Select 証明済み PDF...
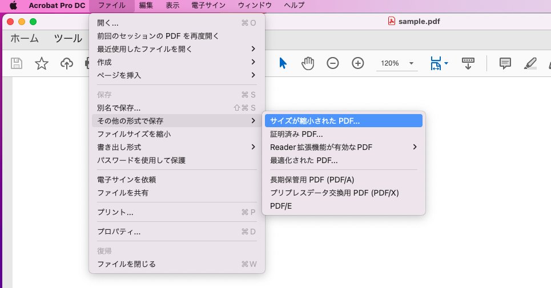Image resolution: width=551 pixels, height=288 pixels. pos(343,134)
